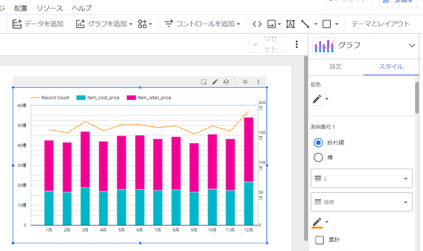
Task: Click chart header select icon
Action: pyautogui.click(x=204, y=82)
